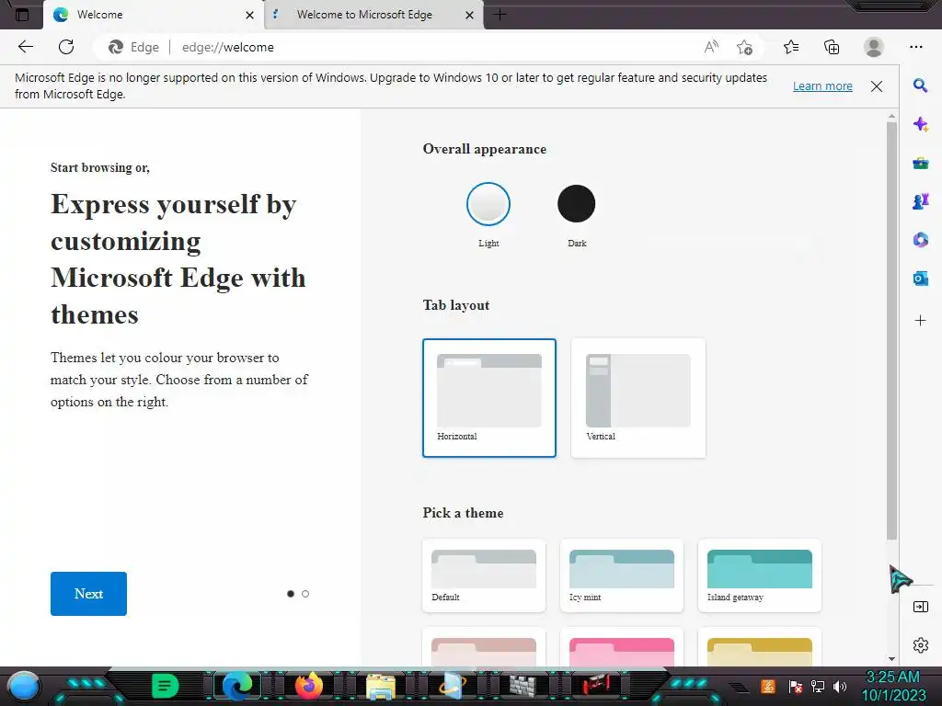Open the Read aloud icon in address bar
Image resolution: width=942 pixels, height=706 pixels.
[x=711, y=47]
